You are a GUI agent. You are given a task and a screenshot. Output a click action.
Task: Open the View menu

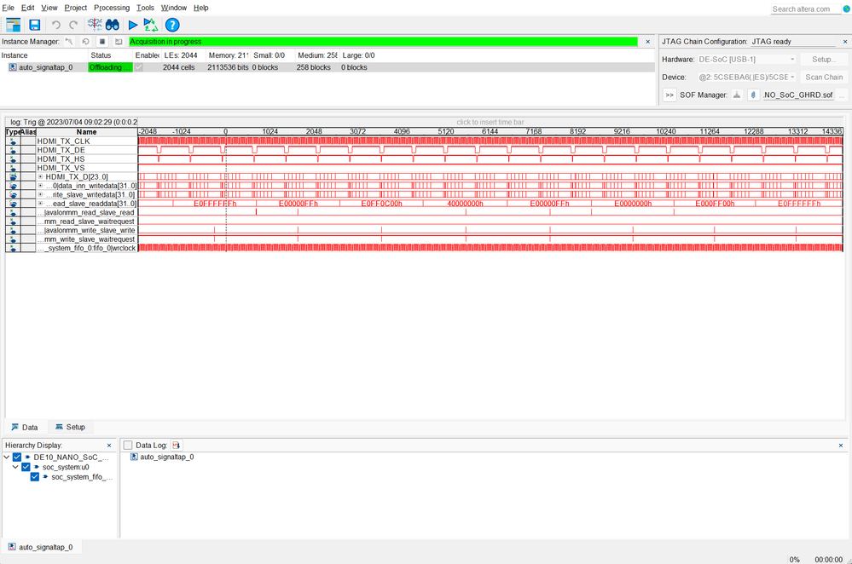click(x=49, y=8)
